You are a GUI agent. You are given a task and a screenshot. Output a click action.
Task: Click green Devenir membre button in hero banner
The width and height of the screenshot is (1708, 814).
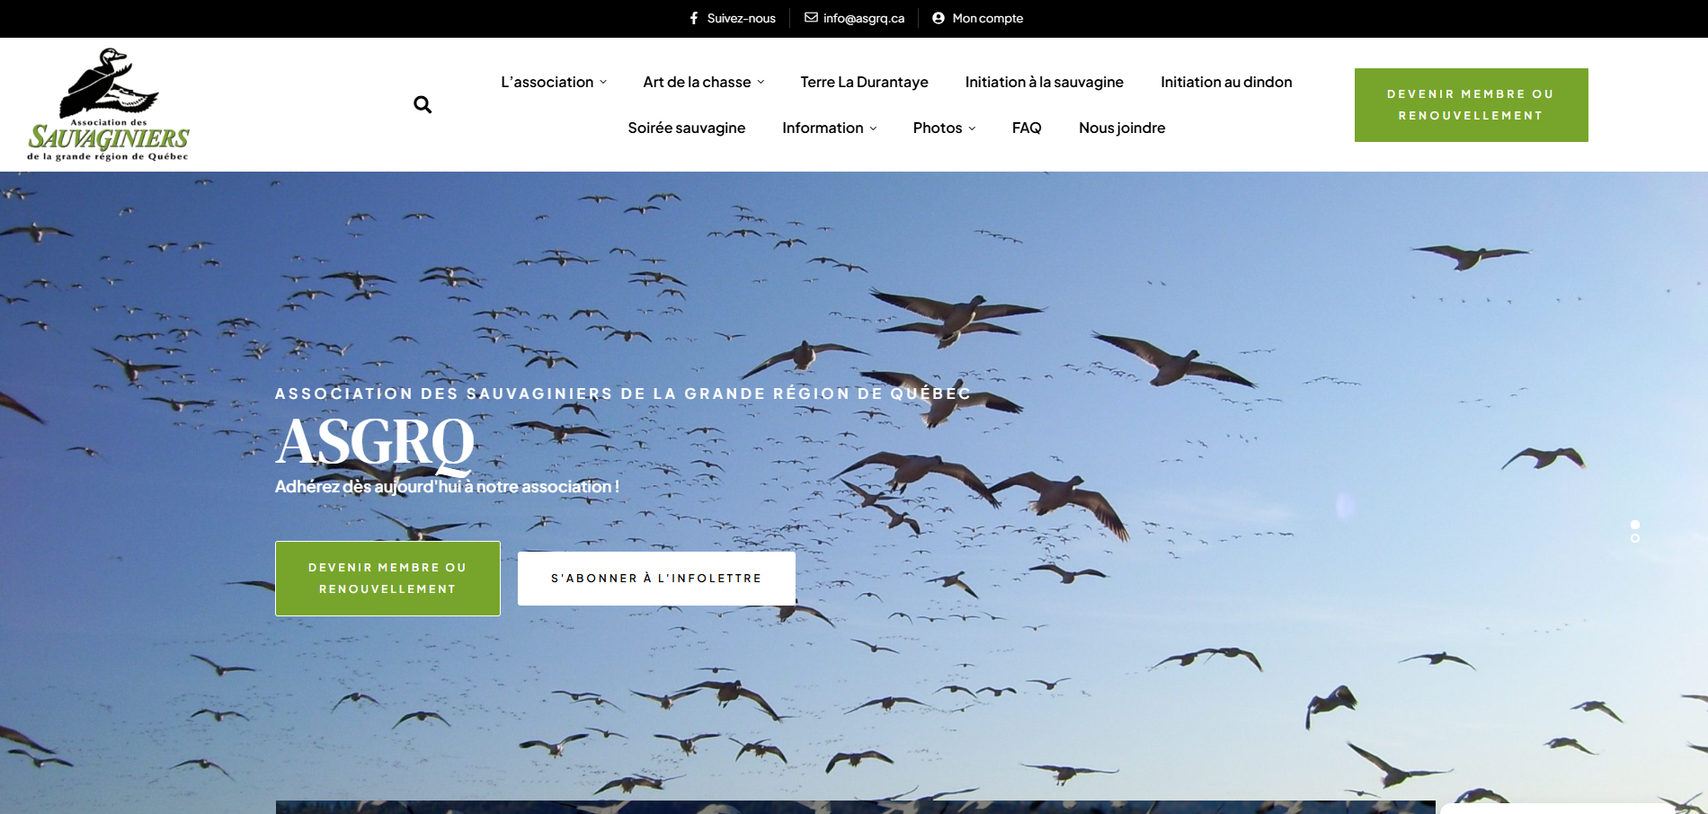(387, 579)
